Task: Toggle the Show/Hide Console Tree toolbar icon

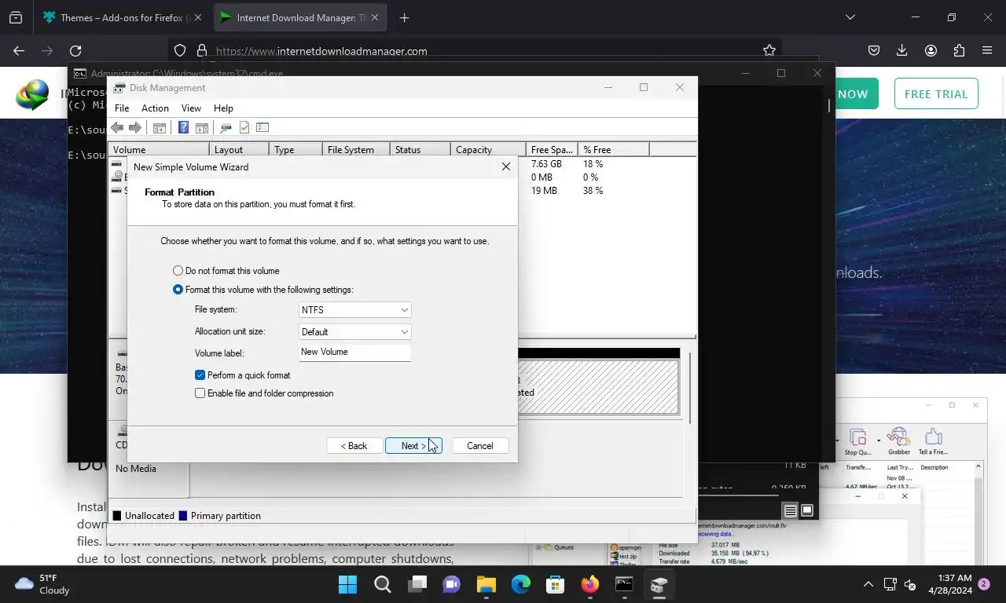Action: click(159, 127)
